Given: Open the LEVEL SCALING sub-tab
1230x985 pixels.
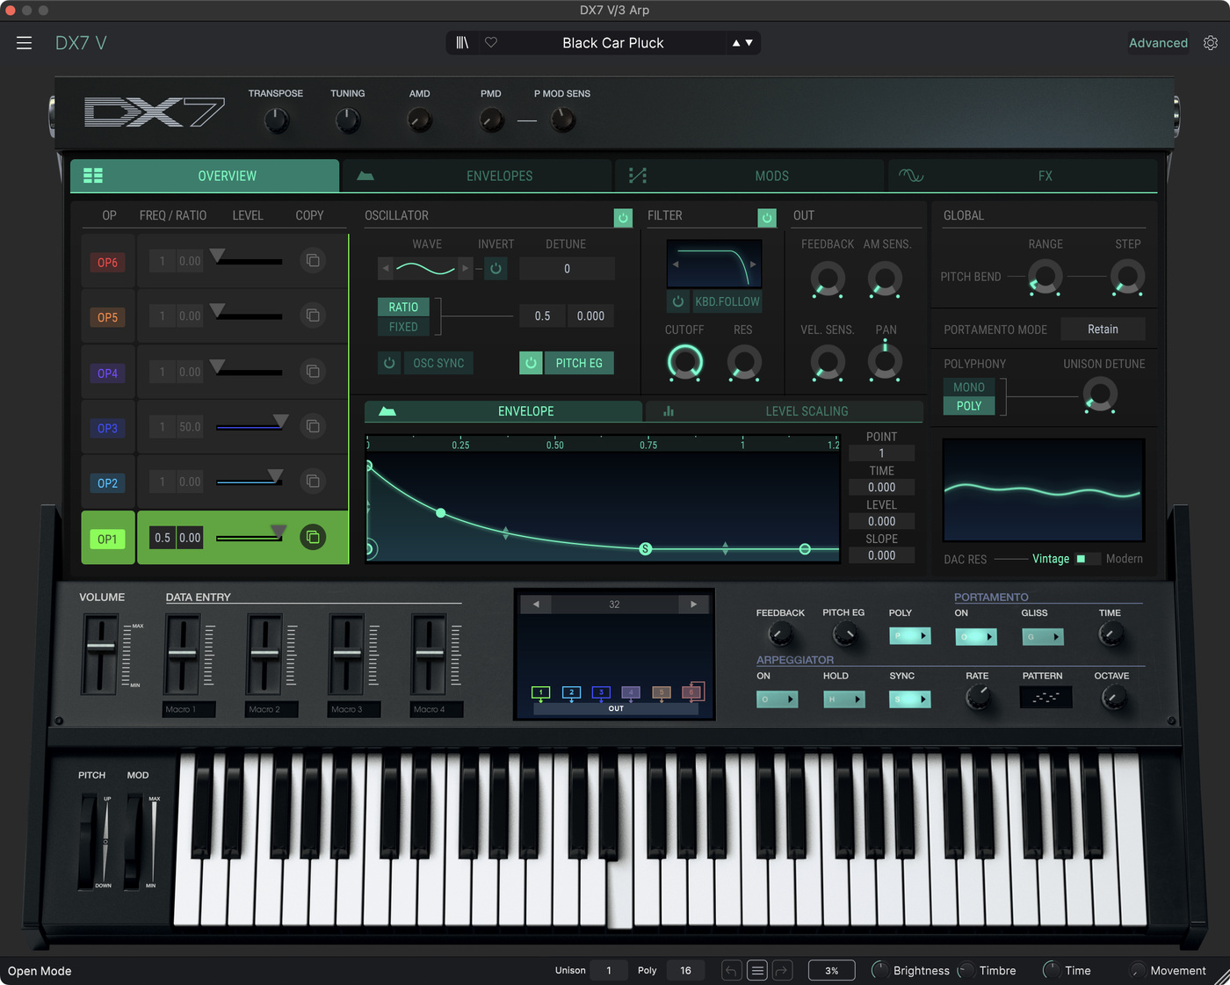Looking at the screenshot, I should pyautogui.click(x=785, y=411).
